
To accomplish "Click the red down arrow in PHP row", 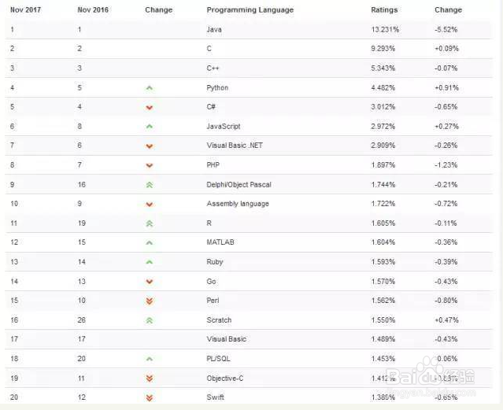I will (150, 165).
